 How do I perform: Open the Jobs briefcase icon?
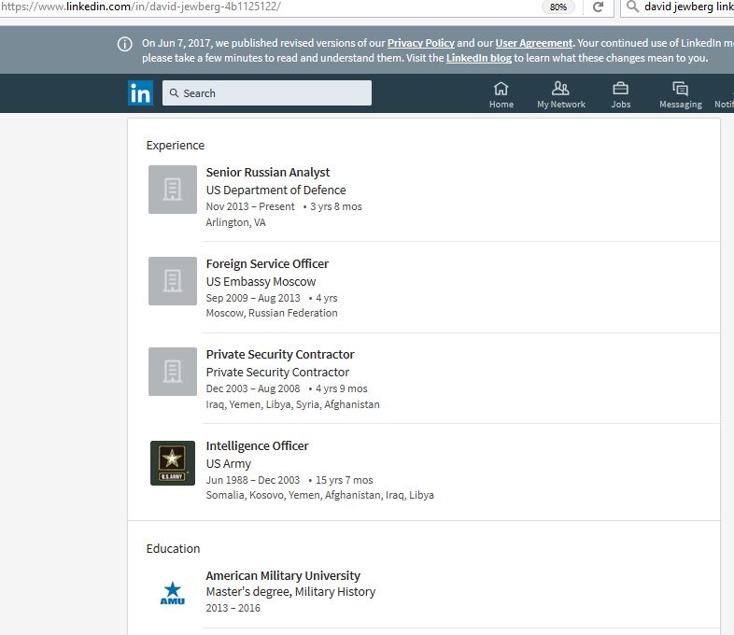click(620, 89)
